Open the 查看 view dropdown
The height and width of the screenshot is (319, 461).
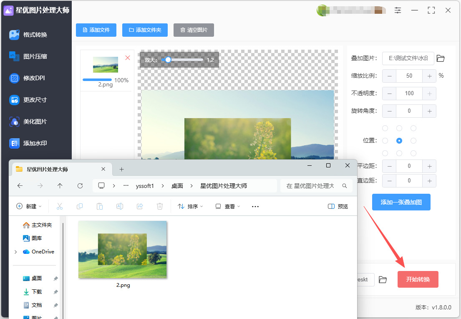[228, 206]
